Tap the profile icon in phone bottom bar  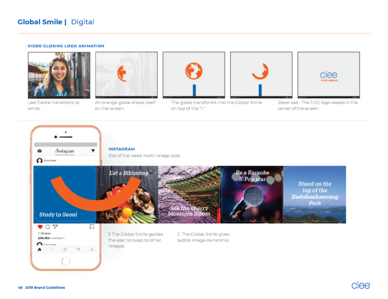(x=92, y=250)
